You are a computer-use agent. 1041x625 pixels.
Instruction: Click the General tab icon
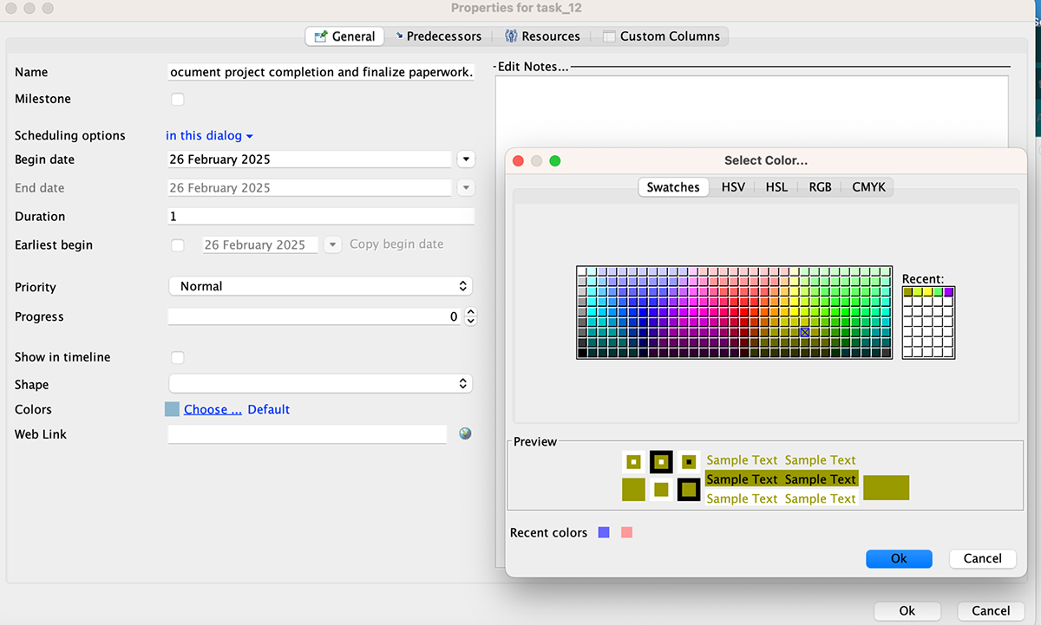coord(318,36)
